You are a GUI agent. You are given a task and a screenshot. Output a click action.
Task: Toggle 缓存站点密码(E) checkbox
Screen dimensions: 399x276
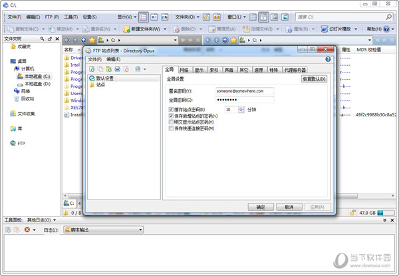click(171, 109)
